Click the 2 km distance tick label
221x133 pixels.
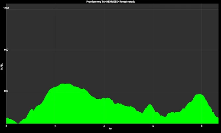click(55, 126)
